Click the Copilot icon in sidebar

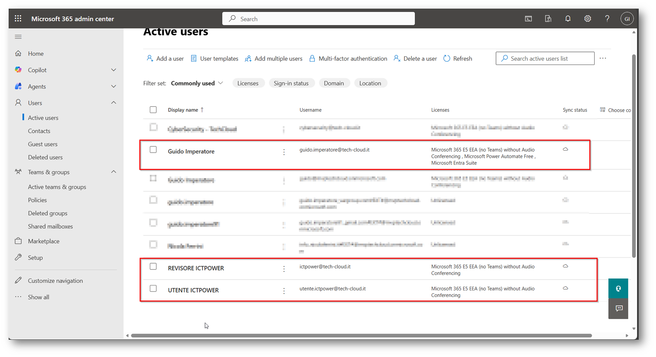click(x=18, y=70)
